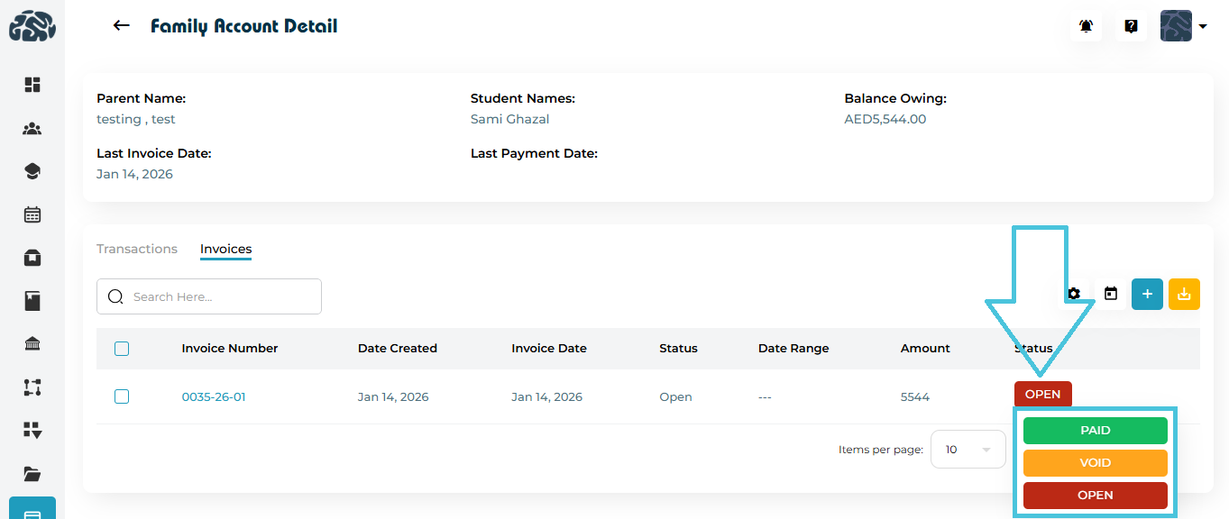1229x519 pixels.
Task: Open invoice number 0035-26-01 link
Action: [214, 396]
